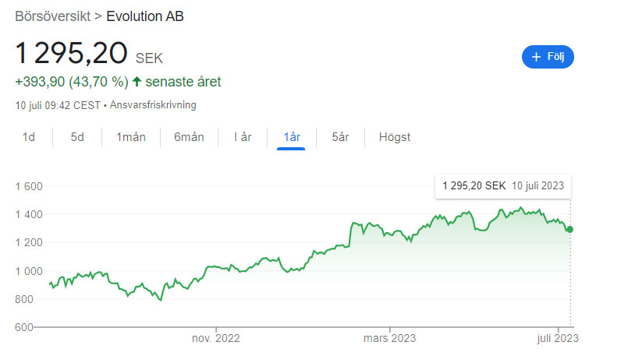Select the 1år tab
Image resolution: width=621 pixels, height=363 pixels.
tap(292, 137)
